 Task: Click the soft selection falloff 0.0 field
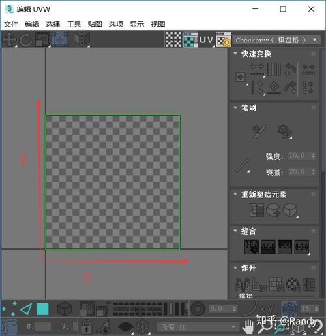click(x=220, y=309)
